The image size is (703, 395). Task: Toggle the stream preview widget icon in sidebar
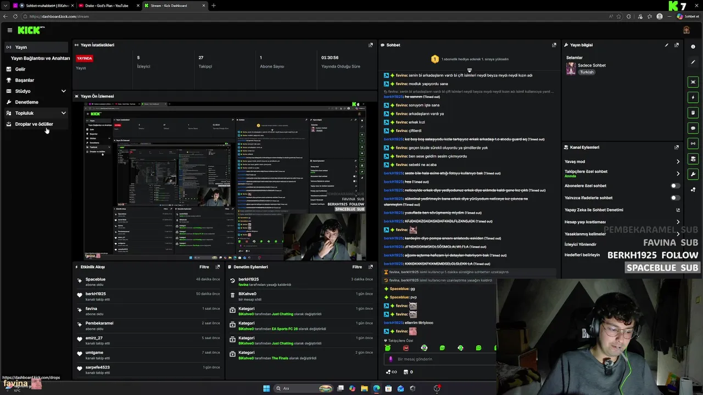tap(693, 82)
